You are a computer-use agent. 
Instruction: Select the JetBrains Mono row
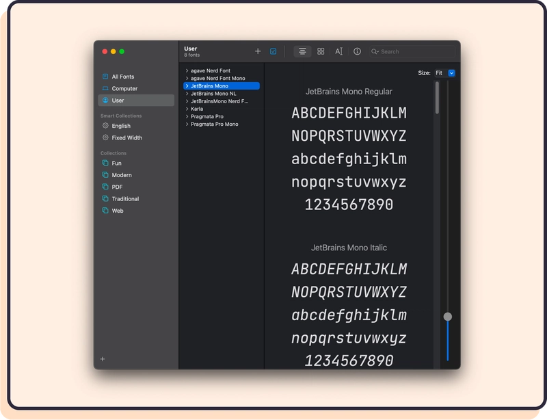pos(222,86)
